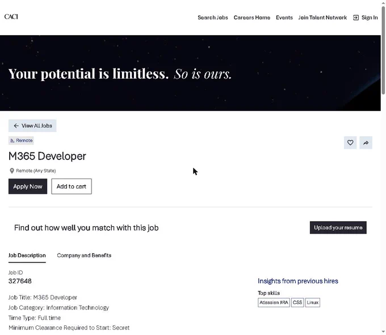Viewport: 386px width, 335px height.
Task: Click the location pin icon
Action: tap(12, 171)
